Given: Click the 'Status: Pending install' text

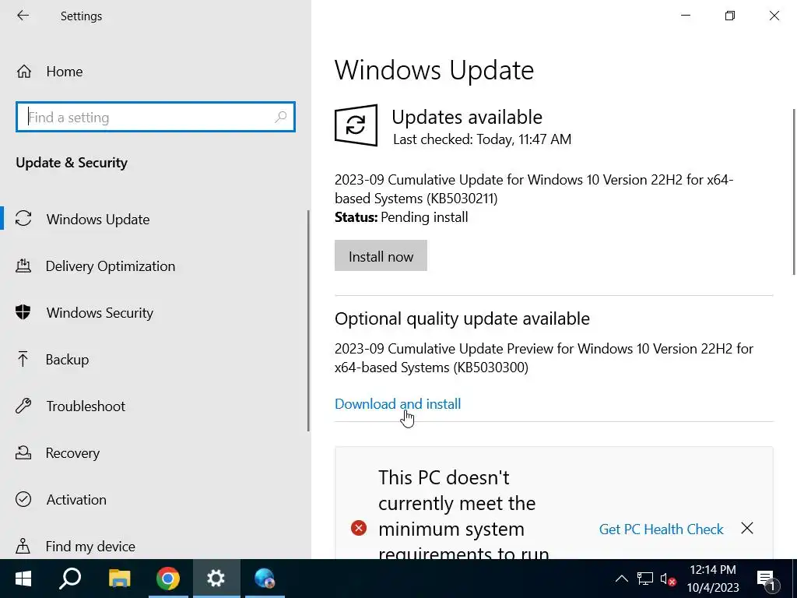Looking at the screenshot, I should pos(401,217).
